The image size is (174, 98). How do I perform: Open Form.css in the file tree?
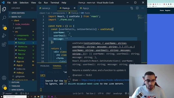click(22, 39)
